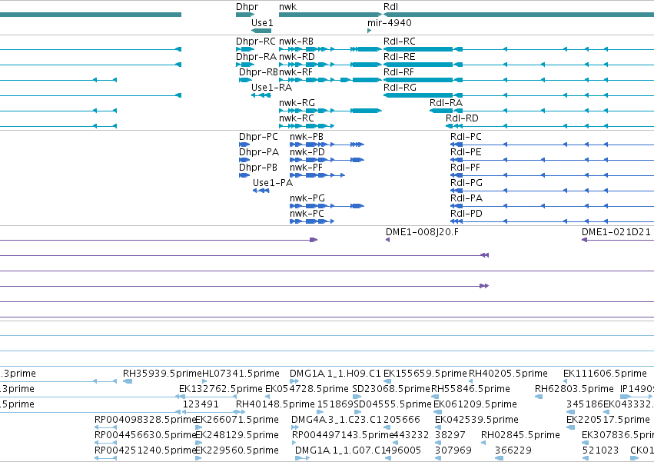
Task: Select the EK132762.5prime EST
Action: point(207,397)
